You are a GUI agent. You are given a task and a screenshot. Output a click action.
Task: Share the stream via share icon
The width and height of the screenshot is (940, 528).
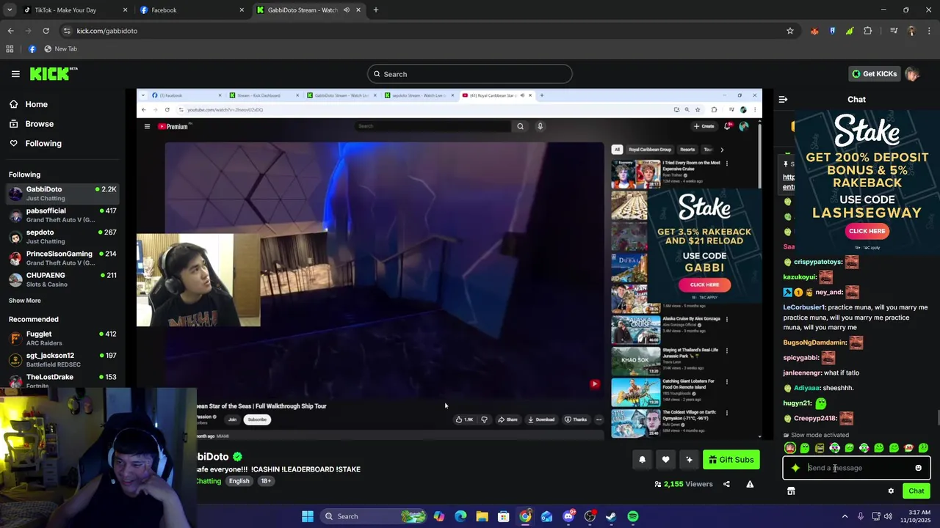click(726, 484)
